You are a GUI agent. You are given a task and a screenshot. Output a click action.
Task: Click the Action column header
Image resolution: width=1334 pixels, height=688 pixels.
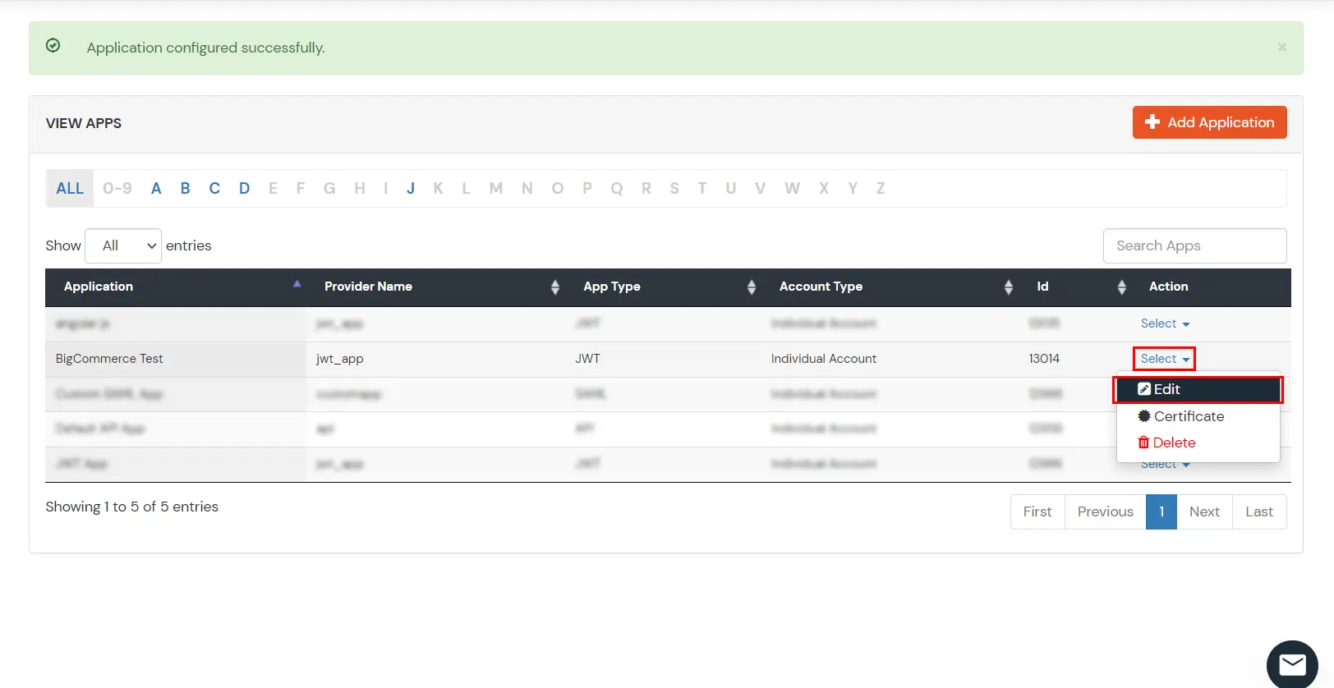[x=1168, y=287]
